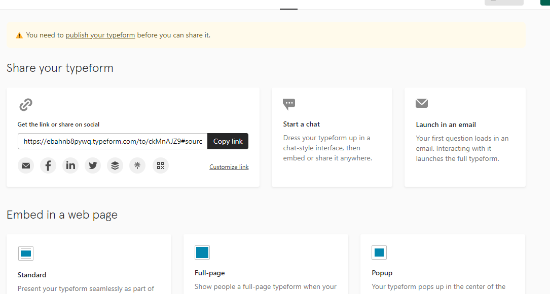Open Customize link
The height and width of the screenshot is (294, 550).
point(229,166)
